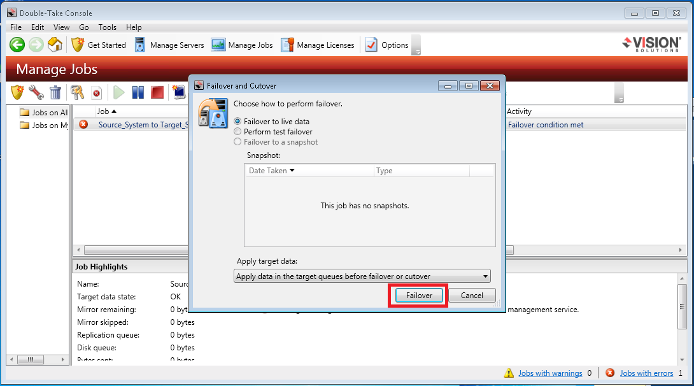Click Cancel in Failover dialog

tap(472, 296)
